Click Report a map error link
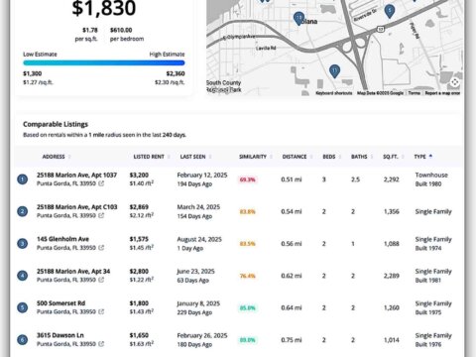This screenshot has height=357, width=476. point(442,93)
